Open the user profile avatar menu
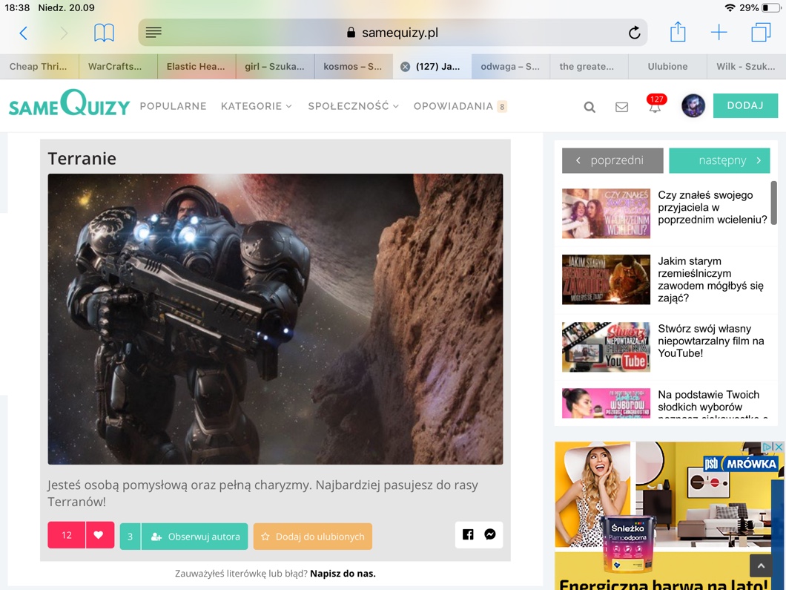The width and height of the screenshot is (786, 590). [693, 106]
